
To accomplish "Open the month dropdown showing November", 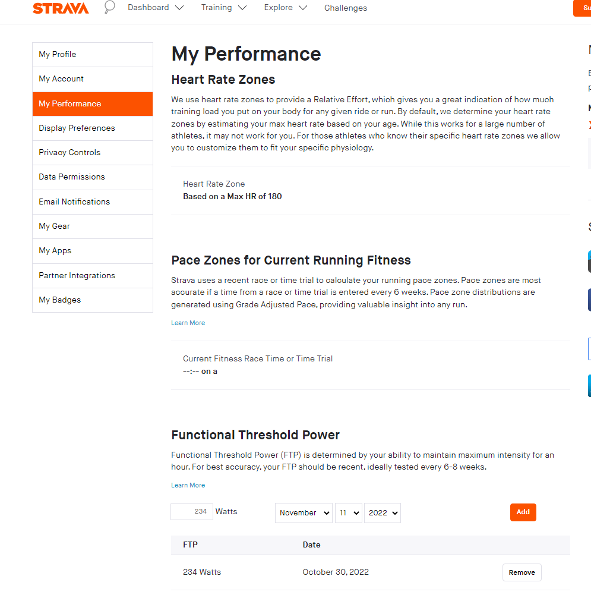I will (x=304, y=513).
